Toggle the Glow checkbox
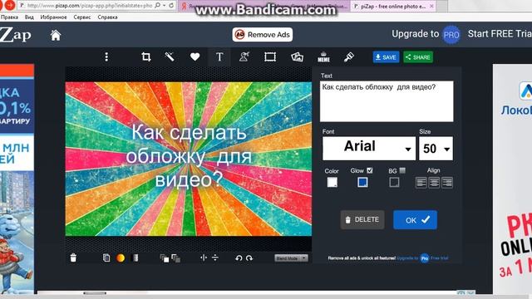The height and width of the screenshot is (299, 532). click(370, 170)
